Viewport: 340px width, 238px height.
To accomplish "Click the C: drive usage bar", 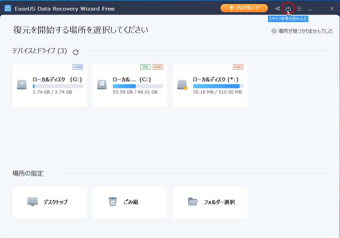I will click(x=138, y=86).
